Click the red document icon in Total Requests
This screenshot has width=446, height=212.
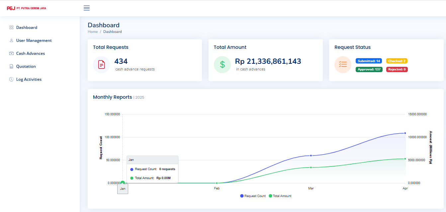101,64
